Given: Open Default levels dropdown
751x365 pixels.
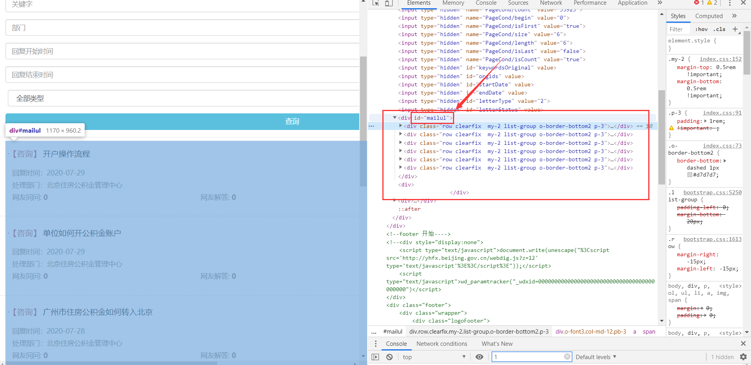Looking at the screenshot, I should click(x=596, y=357).
